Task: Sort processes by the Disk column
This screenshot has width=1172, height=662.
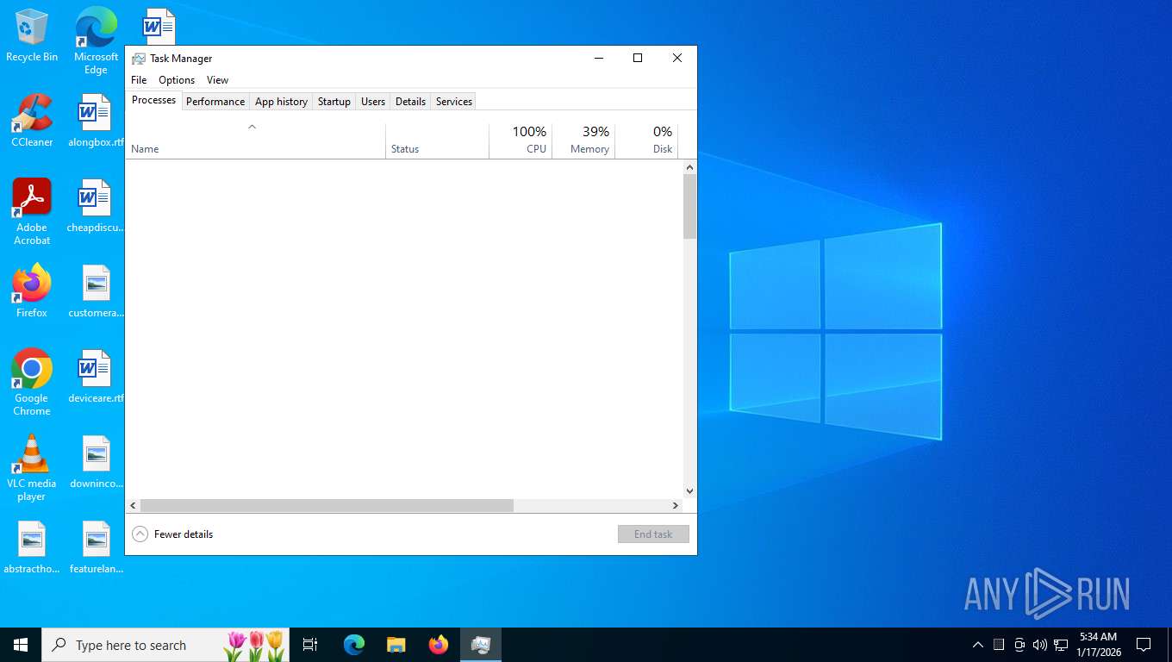Action: [646, 141]
